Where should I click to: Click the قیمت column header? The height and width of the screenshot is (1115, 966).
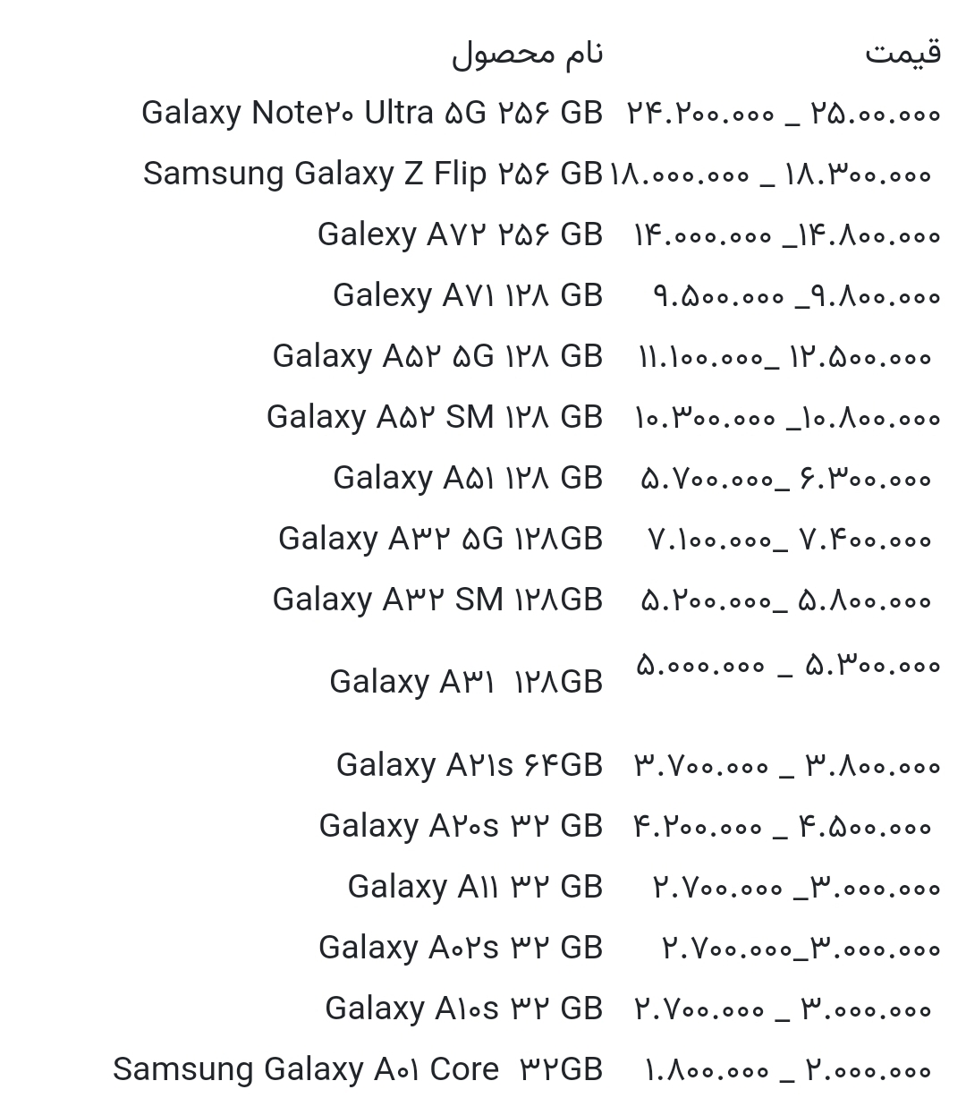coord(902,53)
